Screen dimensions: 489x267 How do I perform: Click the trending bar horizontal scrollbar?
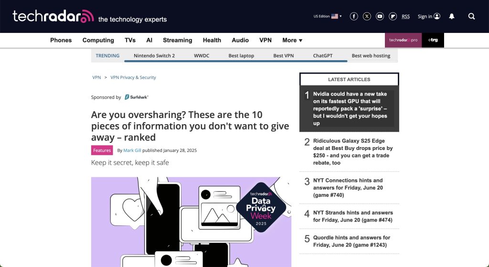point(236,61)
